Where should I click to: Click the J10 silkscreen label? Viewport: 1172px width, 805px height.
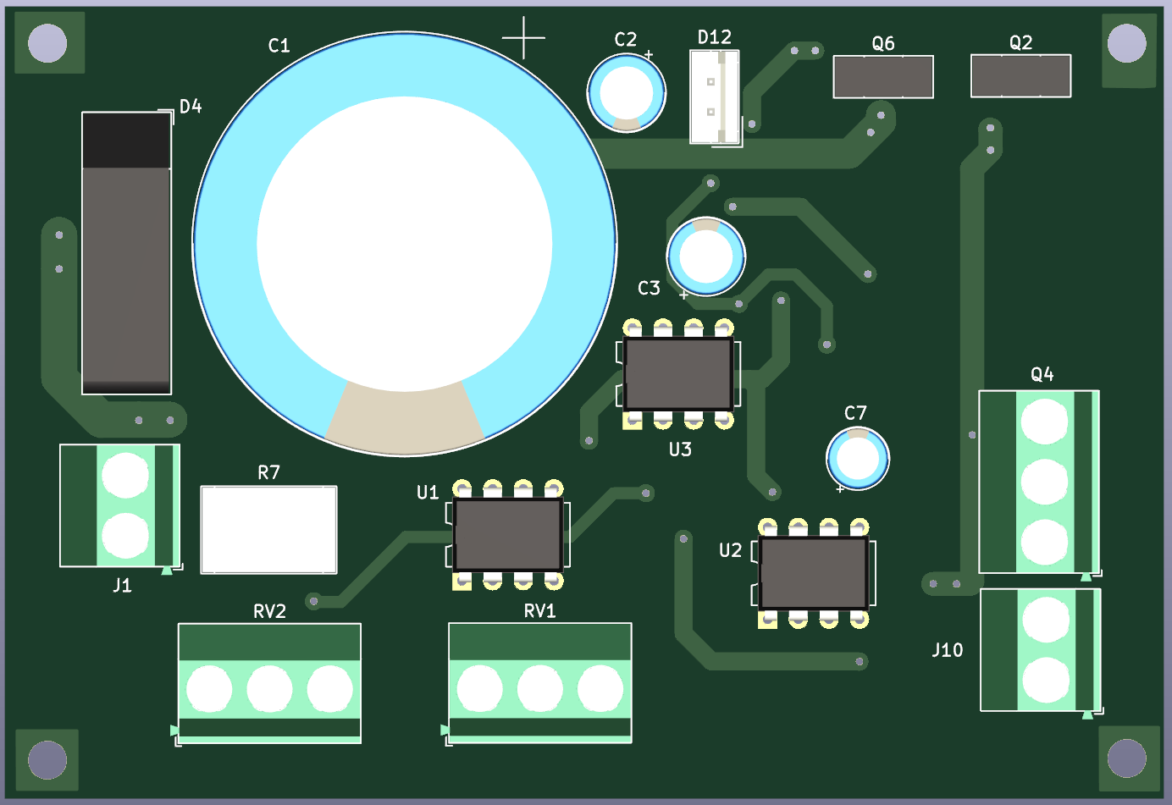click(947, 650)
